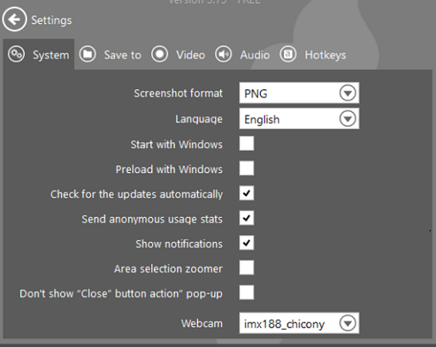Open the Hotkeys tab label
This screenshot has width=436, height=347.
coord(325,55)
